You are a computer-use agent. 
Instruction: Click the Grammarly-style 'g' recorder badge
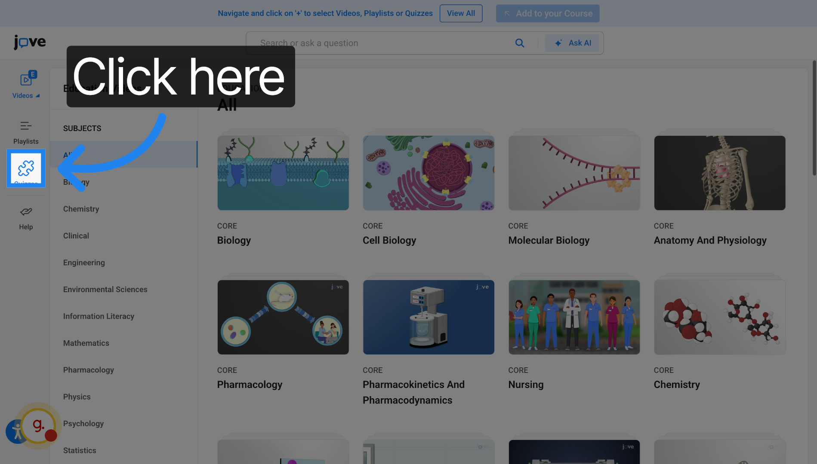click(39, 426)
